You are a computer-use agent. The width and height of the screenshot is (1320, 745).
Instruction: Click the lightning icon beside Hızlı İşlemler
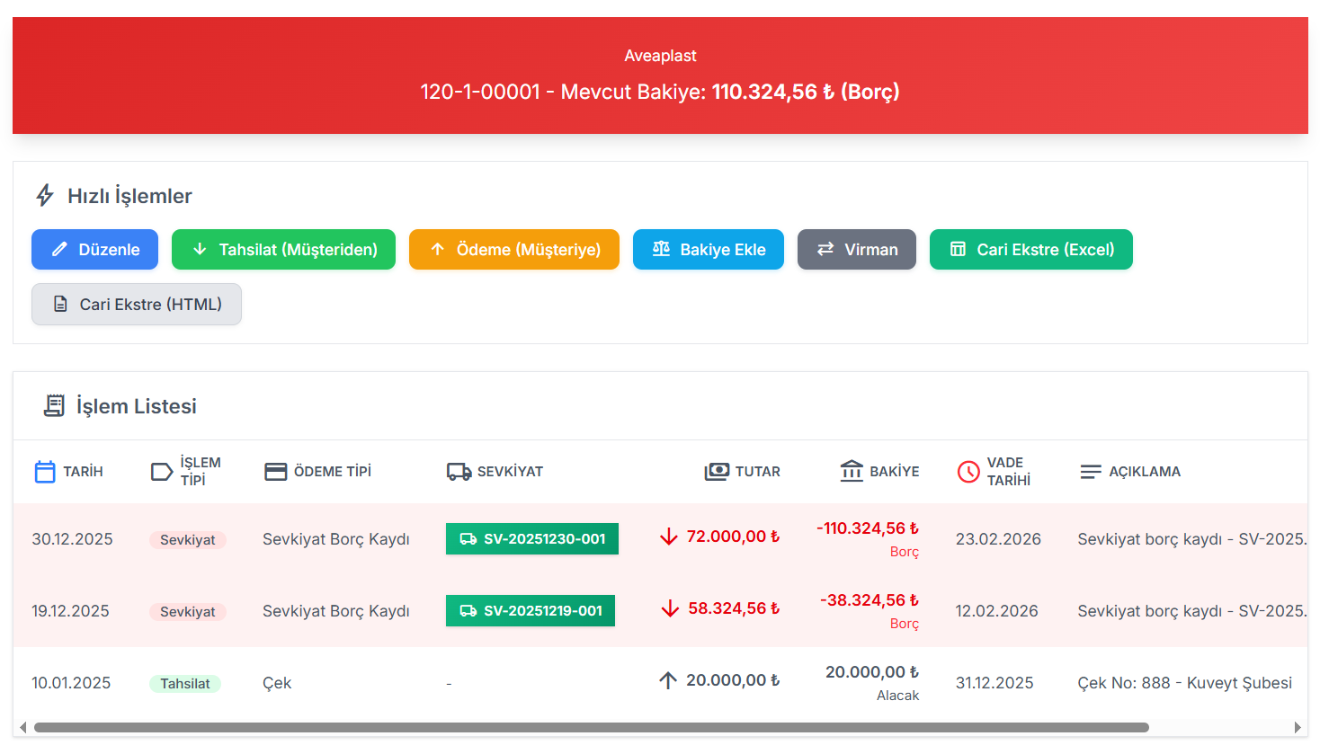[x=43, y=195]
